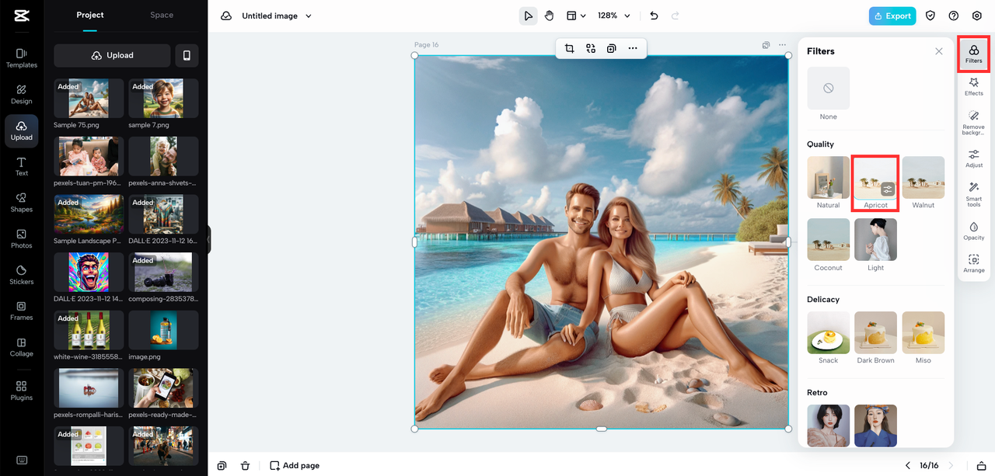Select the pointer select tool

coord(529,16)
